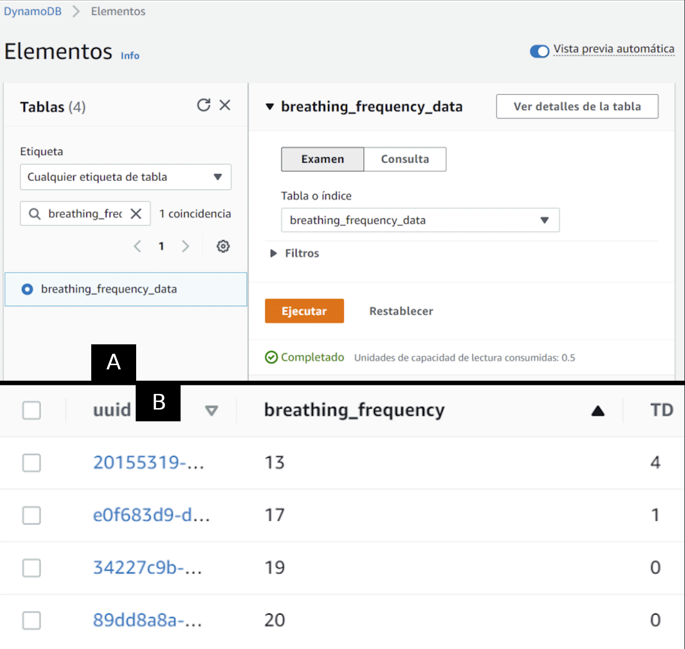The image size is (685, 649).
Task: Open the DynamoDB breadcrumb link
Action: pos(33,11)
